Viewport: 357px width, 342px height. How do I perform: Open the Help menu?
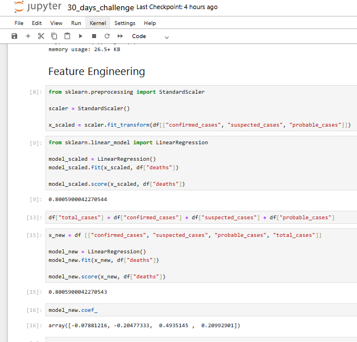point(150,23)
